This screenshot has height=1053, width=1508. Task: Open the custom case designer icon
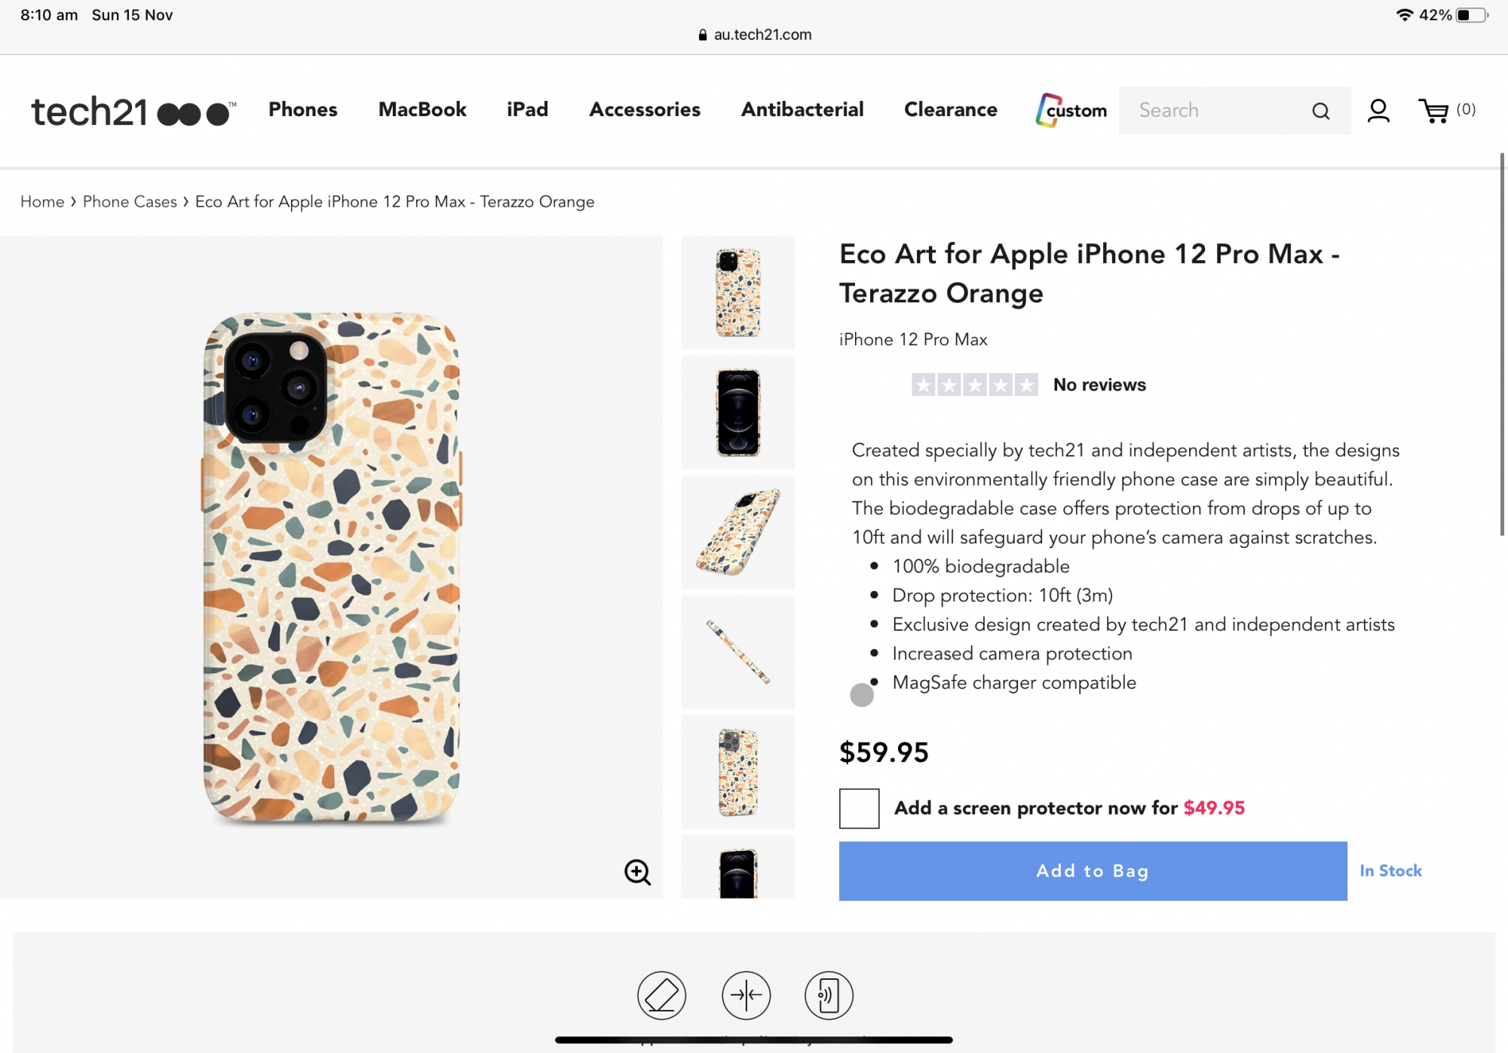[1071, 110]
